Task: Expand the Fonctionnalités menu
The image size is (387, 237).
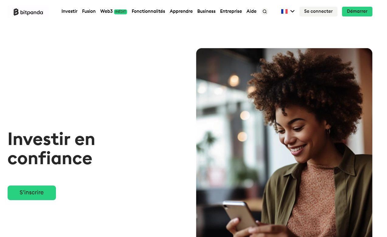Action: (x=148, y=11)
